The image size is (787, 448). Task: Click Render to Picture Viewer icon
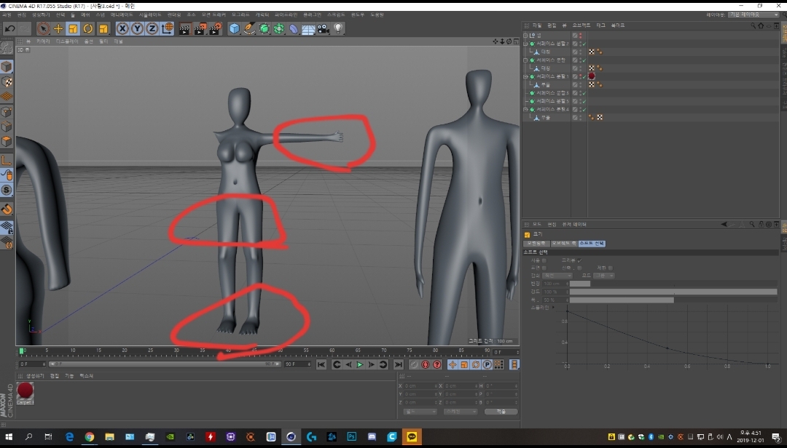coord(200,29)
